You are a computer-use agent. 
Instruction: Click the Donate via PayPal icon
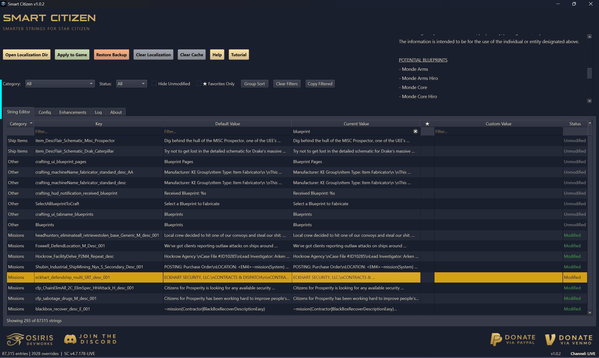coord(496,339)
